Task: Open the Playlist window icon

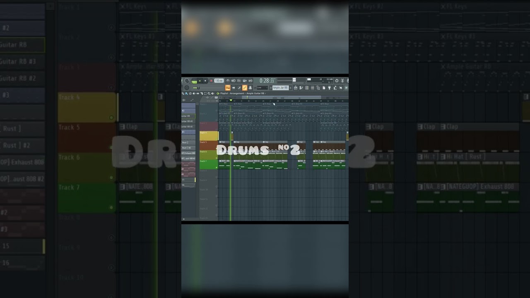Action: pos(296,88)
